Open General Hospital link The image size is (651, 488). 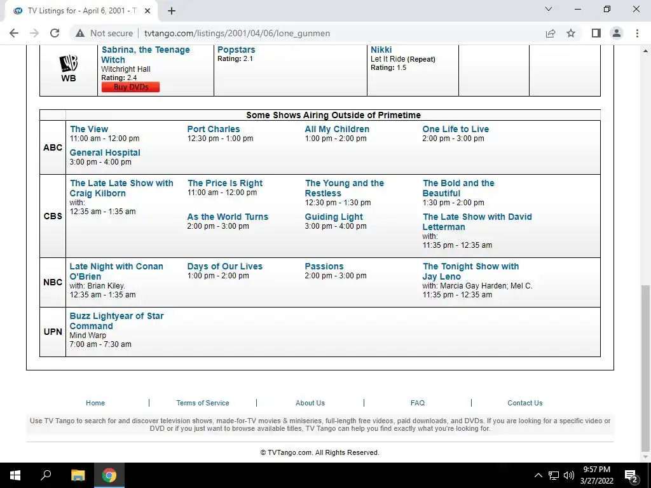pyautogui.click(x=105, y=152)
